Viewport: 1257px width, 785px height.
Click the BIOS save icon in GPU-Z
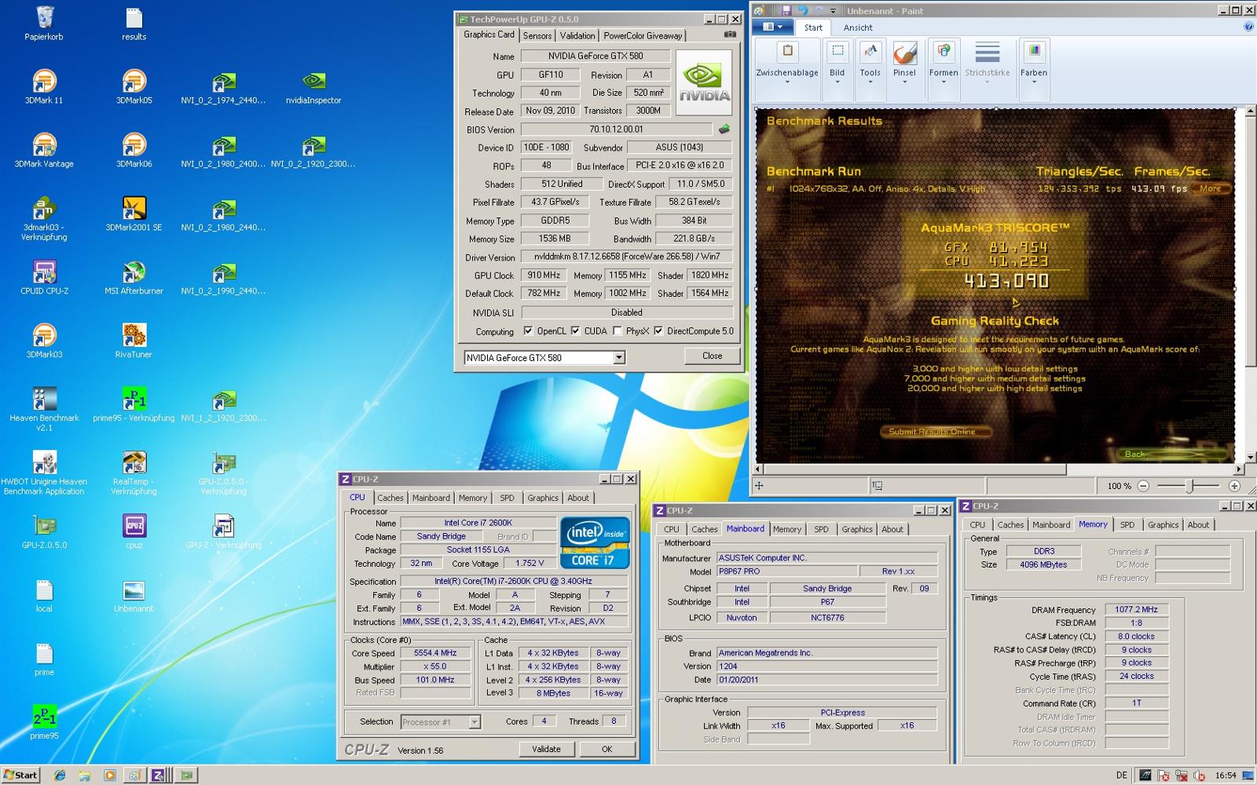point(724,130)
